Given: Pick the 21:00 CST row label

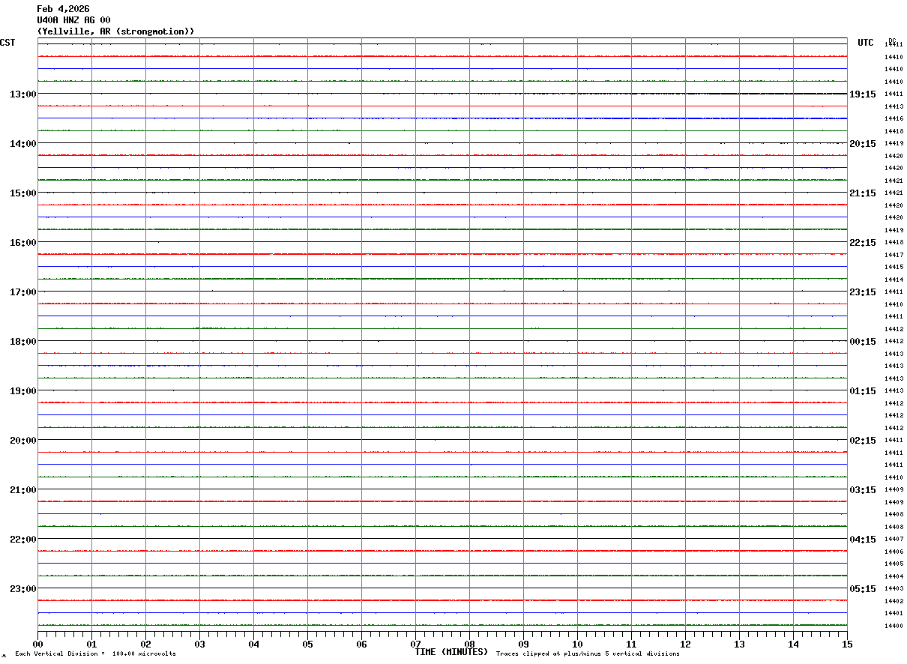Looking at the screenshot, I should 22,490.
